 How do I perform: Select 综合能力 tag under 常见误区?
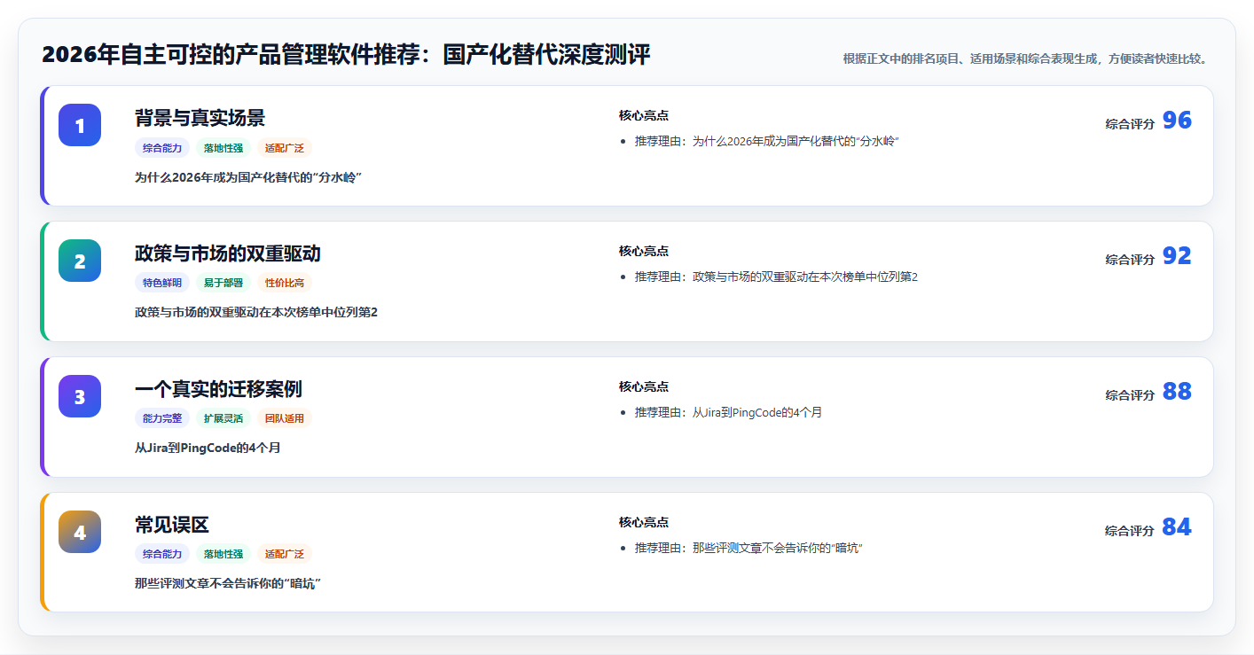[x=162, y=554]
